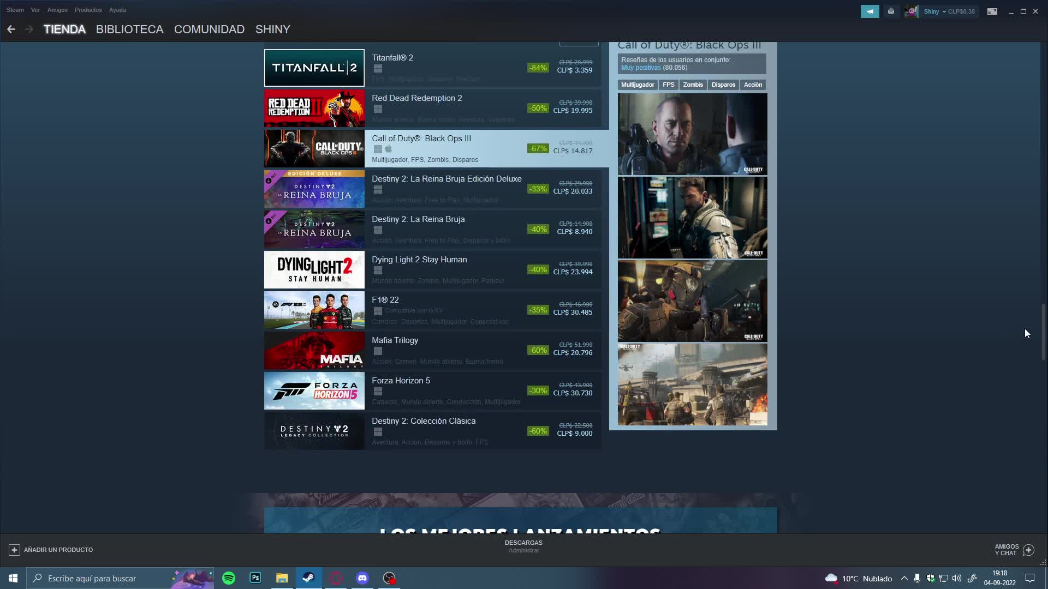Click the CLP$ 19.995 price on Red Dead

[573, 110]
